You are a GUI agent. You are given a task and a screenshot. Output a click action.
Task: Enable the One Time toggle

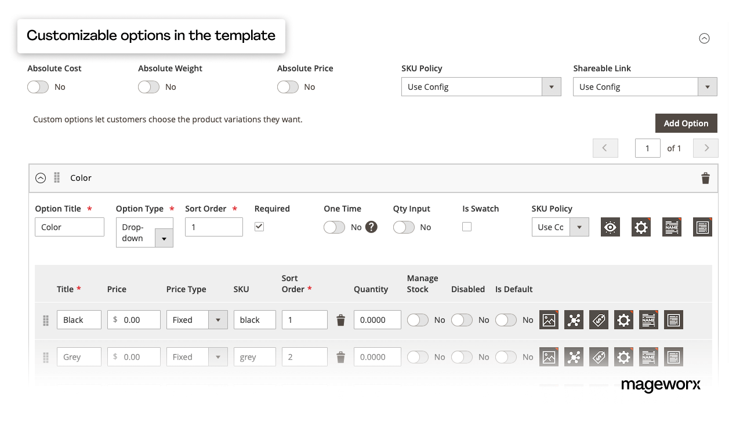334,227
